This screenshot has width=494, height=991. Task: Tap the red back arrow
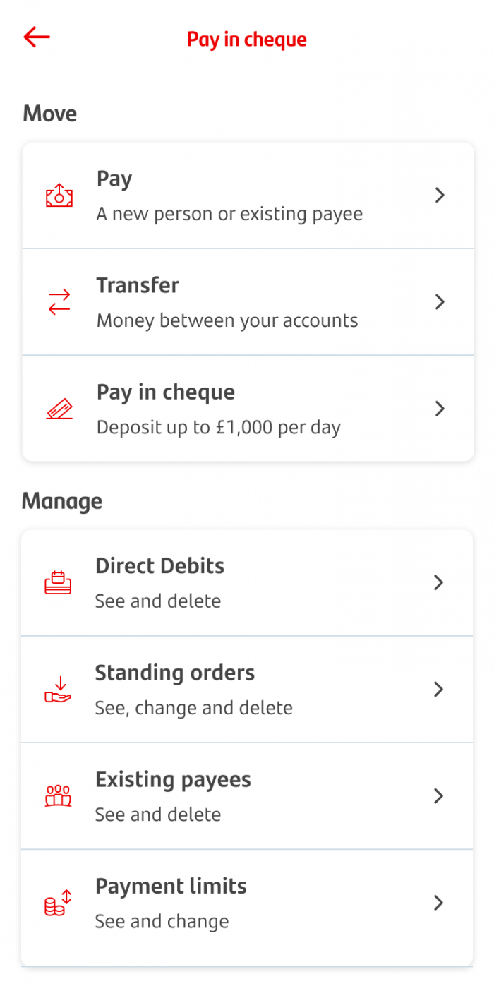[x=36, y=37]
